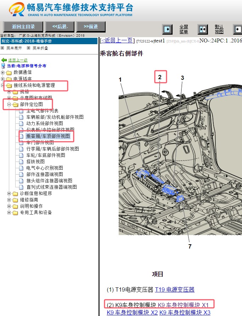Click the 专用工具和设备 folder icon
This screenshot has height=316, width=242.
[x=15, y=213]
